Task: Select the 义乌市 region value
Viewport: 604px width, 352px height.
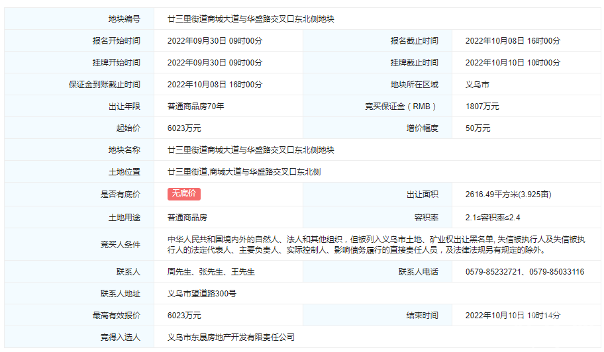Action: (478, 85)
